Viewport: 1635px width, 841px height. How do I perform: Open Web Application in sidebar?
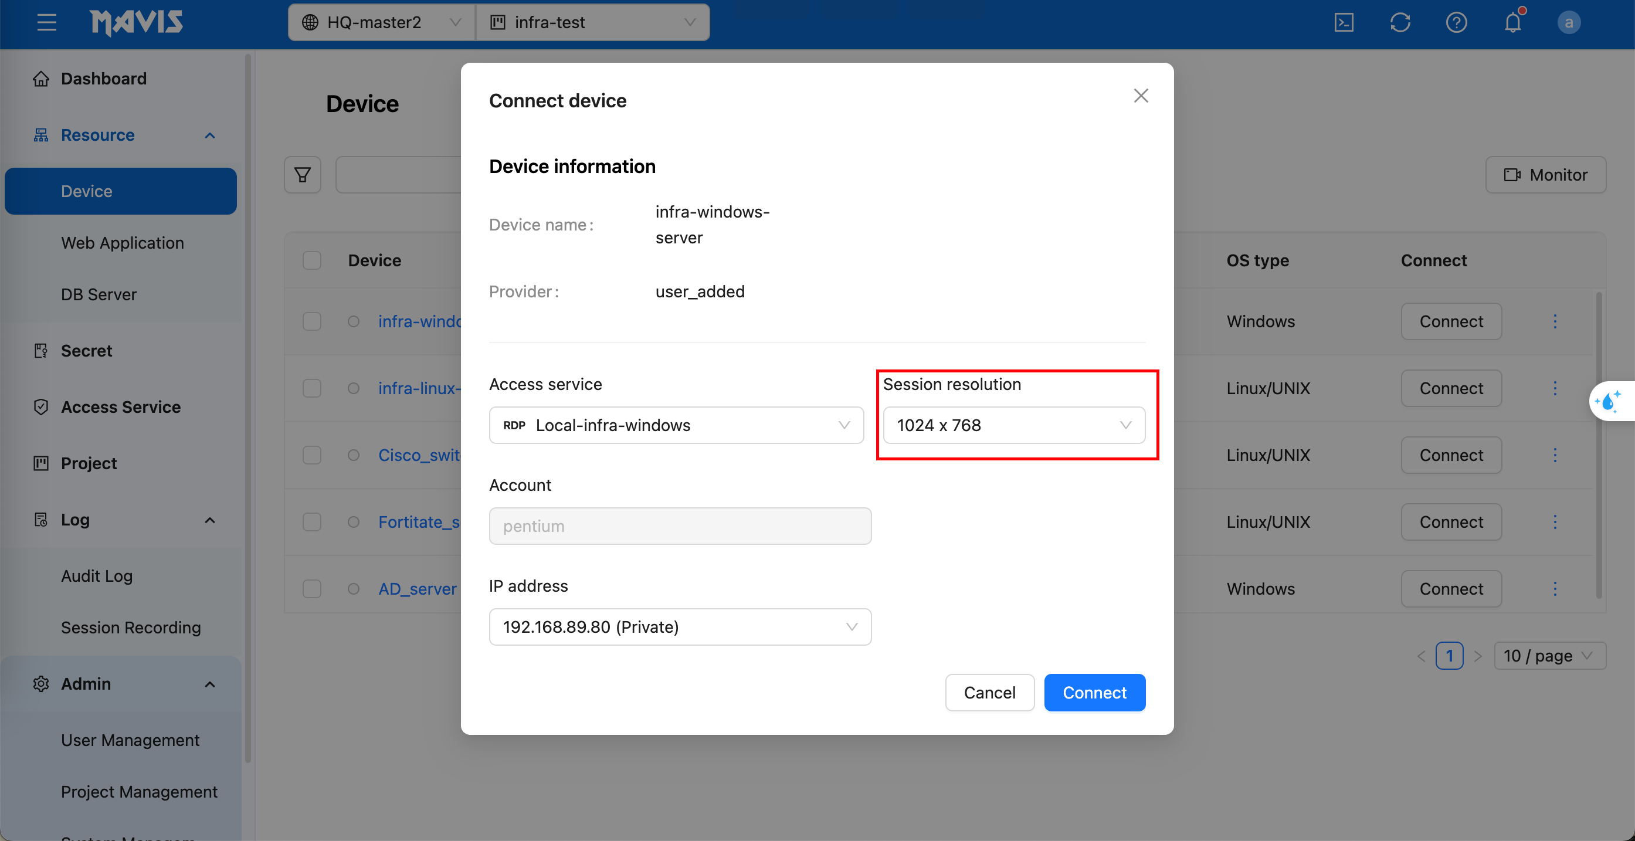123,243
